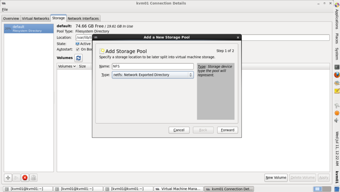The width and height of the screenshot is (340, 192).
Task: Select the default storage pool entry
Action: pos(28,28)
